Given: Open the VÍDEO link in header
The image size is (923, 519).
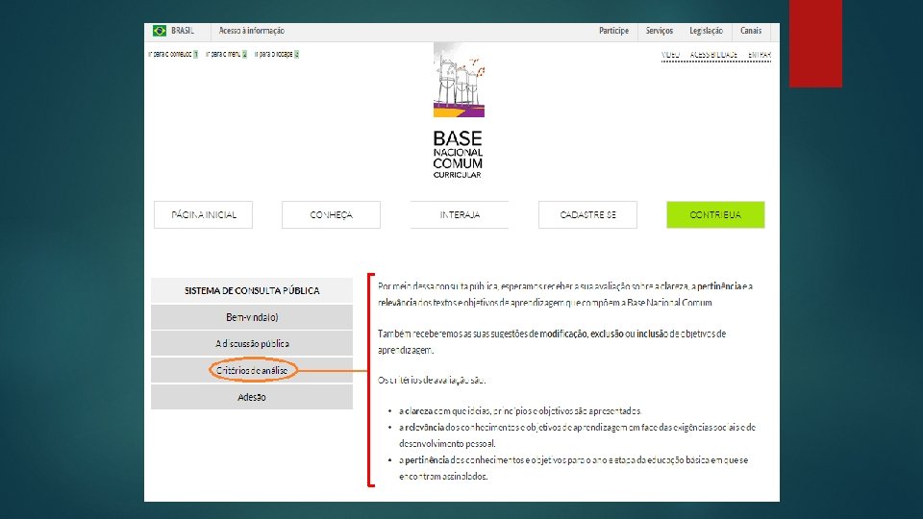Looking at the screenshot, I should (670, 55).
